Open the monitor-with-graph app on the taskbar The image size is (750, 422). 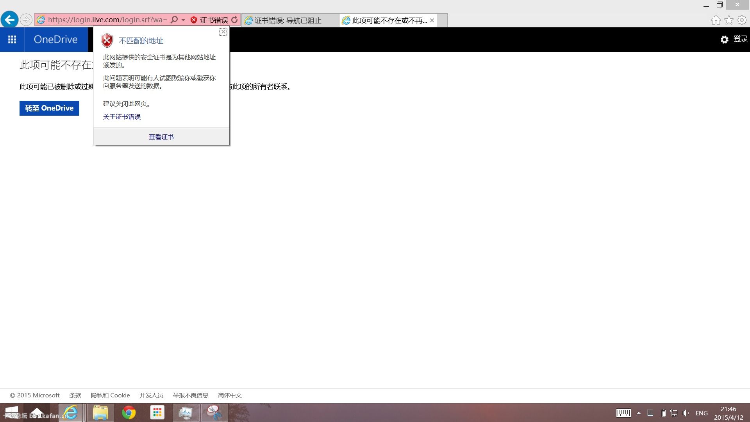[186, 413]
